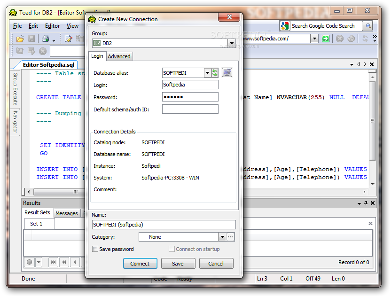Image resolution: width=391 pixels, height=297 pixels.
Task: Open the Print button dropdown arrow
Action: [x=54, y=40]
